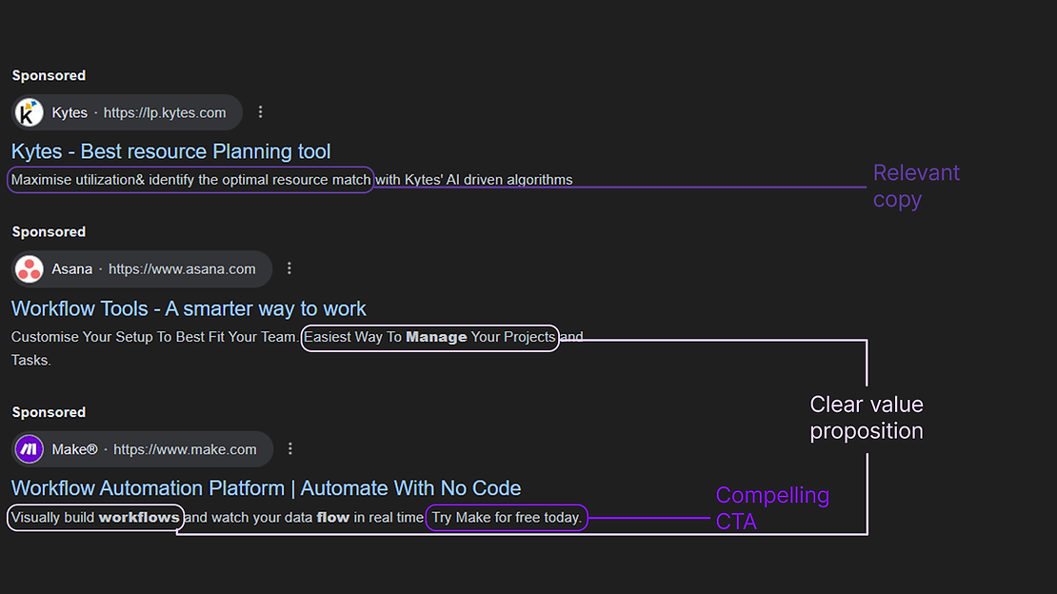The width and height of the screenshot is (1057, 594).
Task: Click 'Try Make for free today.' text
Action: click(507, 517)
